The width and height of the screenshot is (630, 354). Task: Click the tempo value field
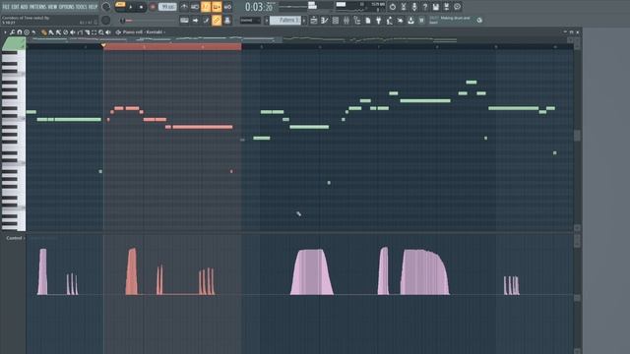pos(167,7)
